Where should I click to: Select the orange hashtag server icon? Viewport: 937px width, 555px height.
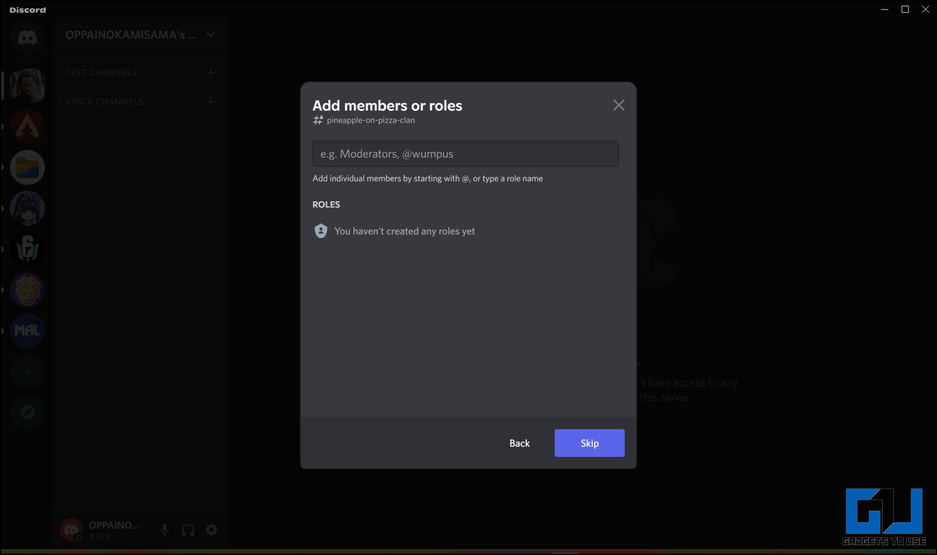[27, 290]
